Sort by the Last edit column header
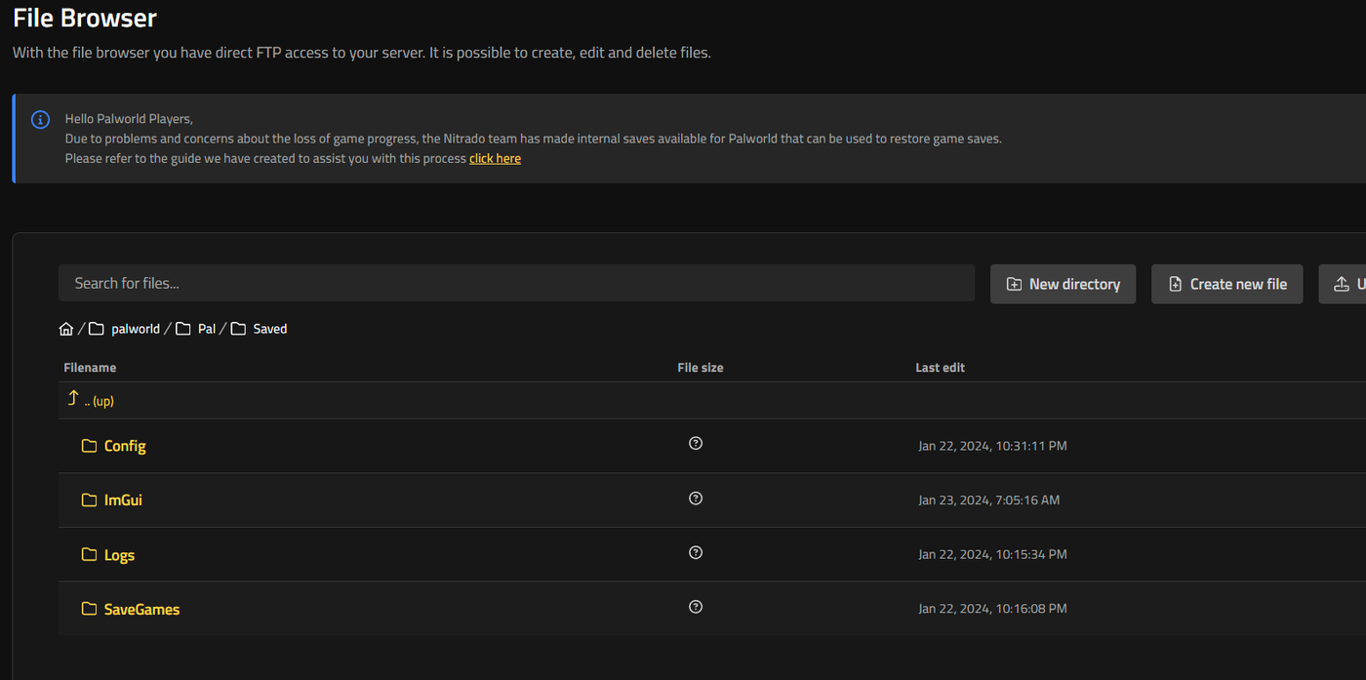 pos(940,368)
